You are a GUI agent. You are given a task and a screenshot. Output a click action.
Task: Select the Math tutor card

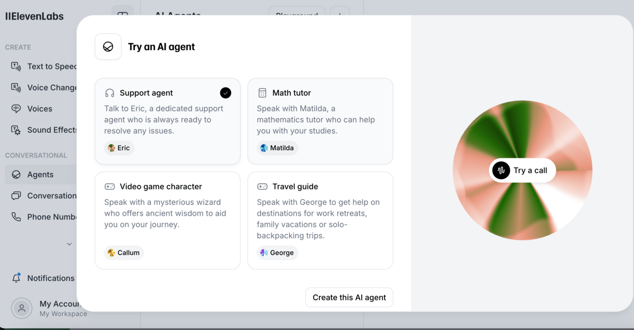point(320,121)
